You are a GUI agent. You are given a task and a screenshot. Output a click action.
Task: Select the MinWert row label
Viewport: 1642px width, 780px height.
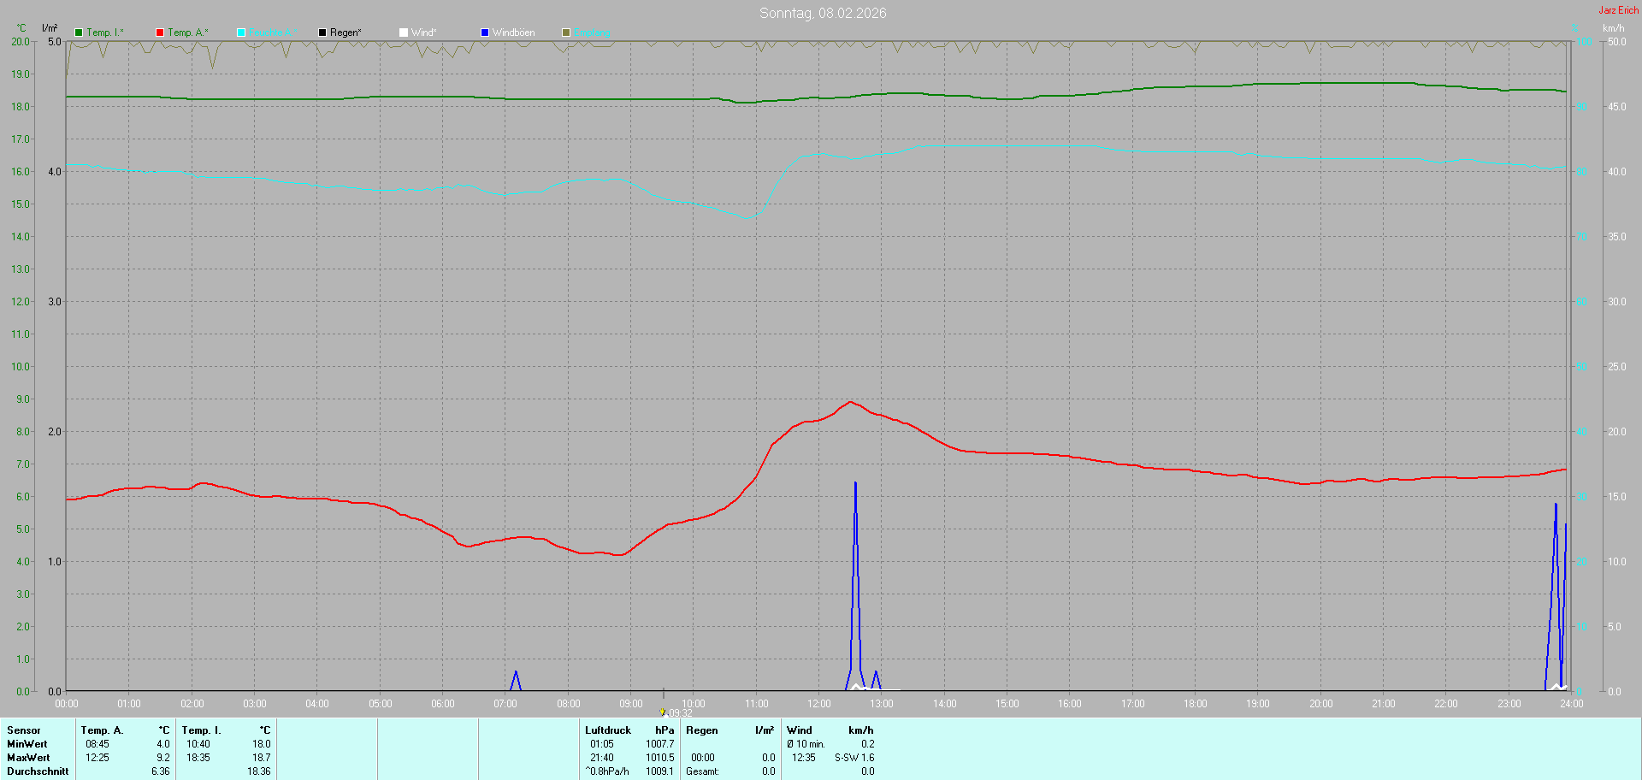[27, 744]
